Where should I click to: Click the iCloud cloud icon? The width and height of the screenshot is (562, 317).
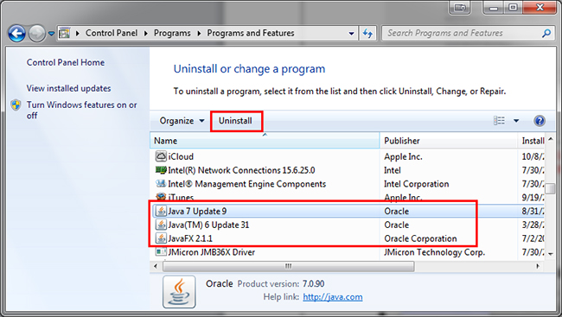[x=161, y=156]
